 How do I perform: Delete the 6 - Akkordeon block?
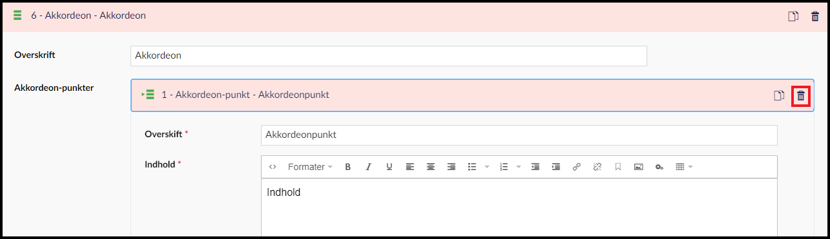pos(814,16)
